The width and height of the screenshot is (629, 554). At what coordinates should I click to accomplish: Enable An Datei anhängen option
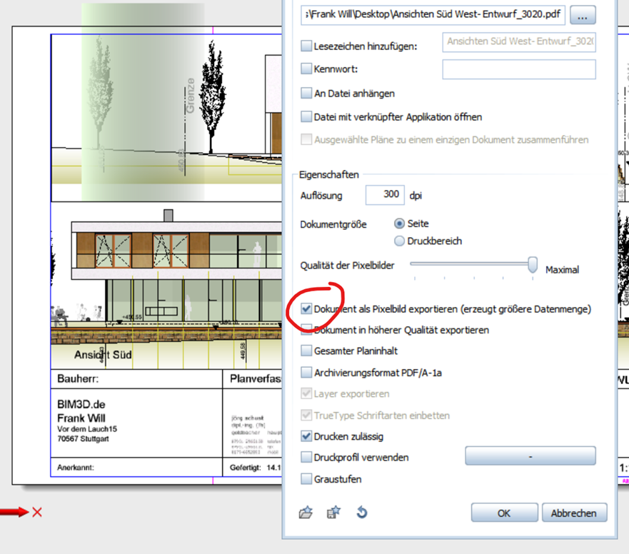click(306, 94)
